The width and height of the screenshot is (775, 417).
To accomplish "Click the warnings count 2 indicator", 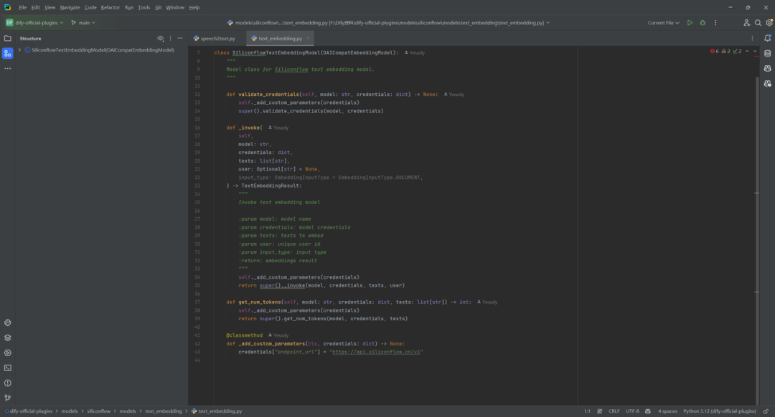I will coord(726,52).
